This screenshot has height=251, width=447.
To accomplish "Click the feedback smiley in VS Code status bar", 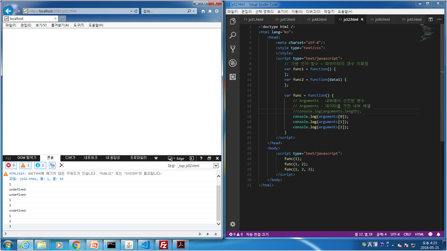I will tap(430, 234).
